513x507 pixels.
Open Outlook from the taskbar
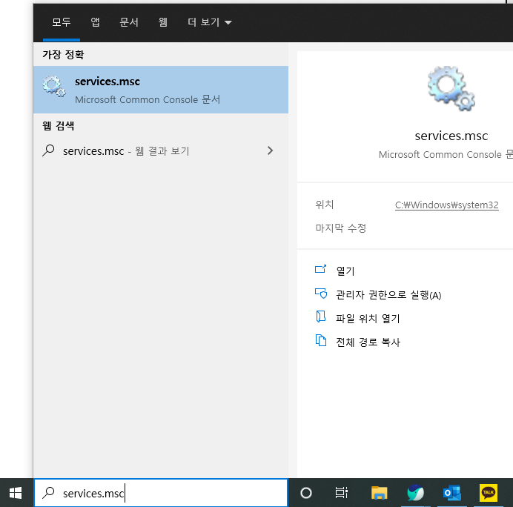451,493
